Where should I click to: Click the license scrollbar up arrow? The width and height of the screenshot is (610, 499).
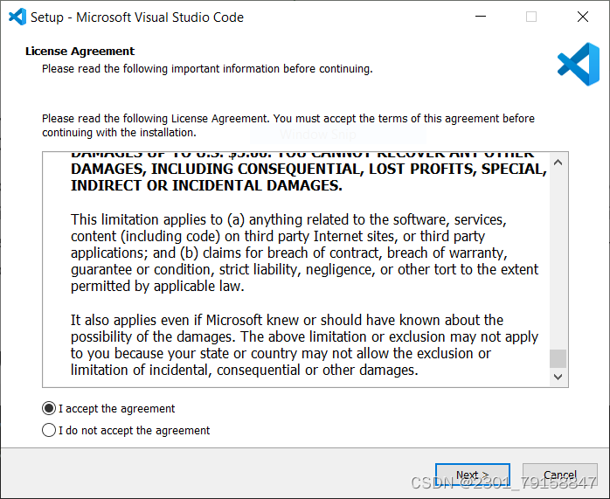click(558, 163)
